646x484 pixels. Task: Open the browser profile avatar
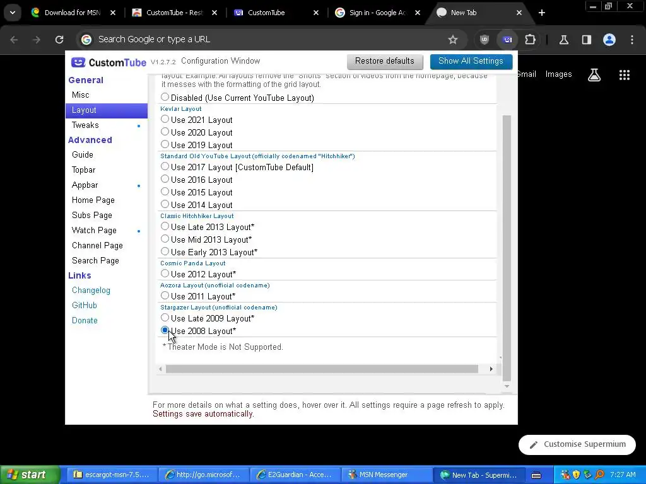[609, 40]
